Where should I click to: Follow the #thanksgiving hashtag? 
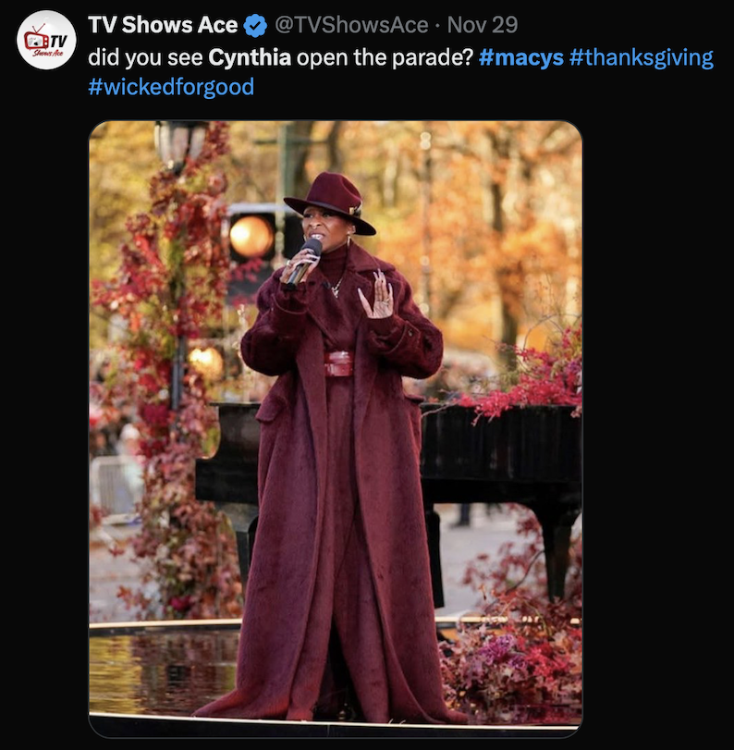[642, 57]
